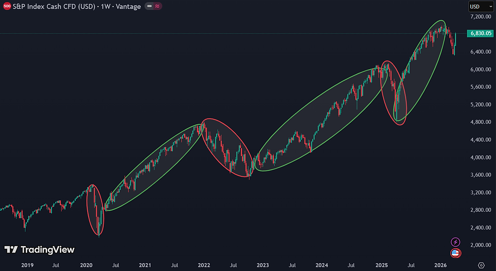Click the 2022 label on the time axis
The width and height of the screenshot is (496, 271).
(204, 265)
